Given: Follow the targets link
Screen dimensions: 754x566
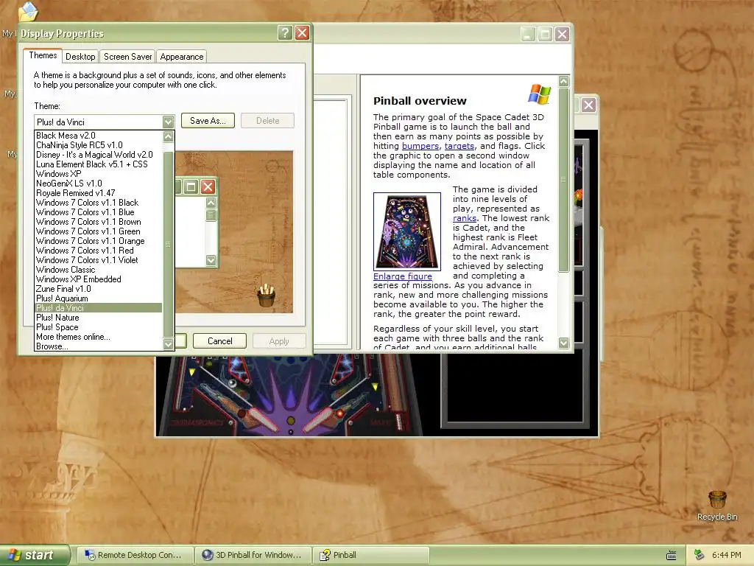Looking at the screenshot, I should click(x=459, y=146).
